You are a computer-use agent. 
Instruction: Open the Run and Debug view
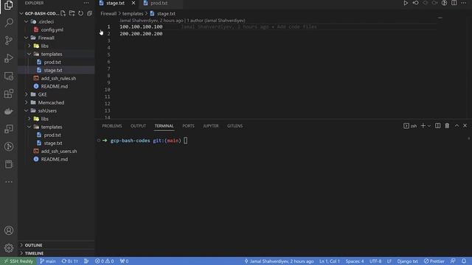pyautogui.click(x=9, y=58)
